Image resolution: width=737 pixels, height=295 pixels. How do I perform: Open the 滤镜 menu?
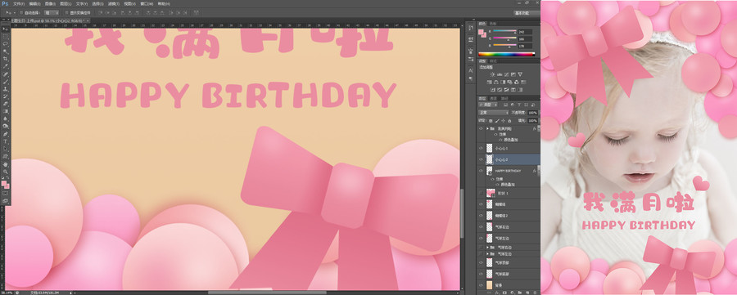coord(114,3)
